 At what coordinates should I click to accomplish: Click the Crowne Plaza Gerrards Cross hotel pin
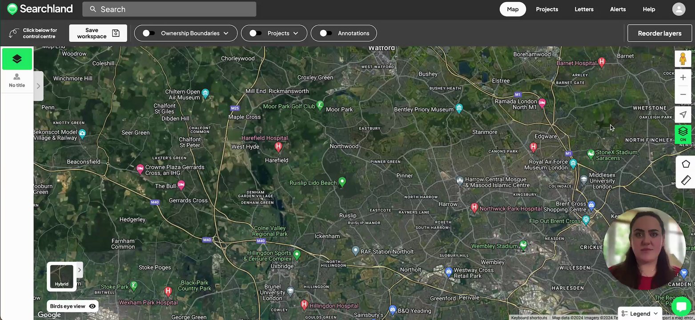[140, 169]
